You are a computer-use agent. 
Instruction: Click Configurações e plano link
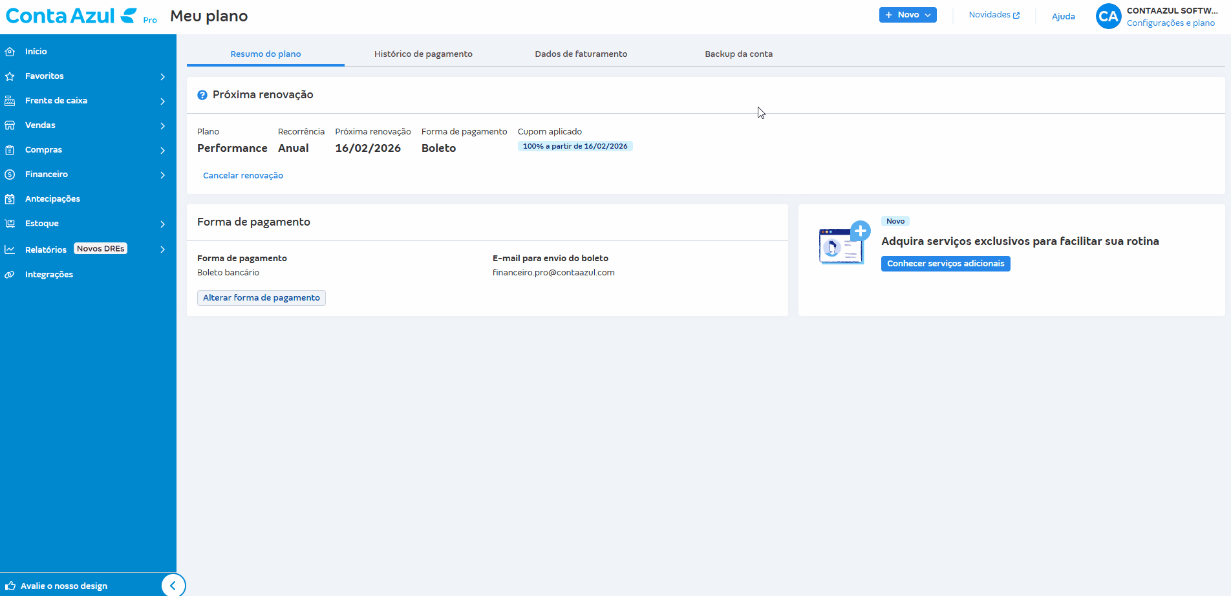pyautogui.click(x=1171, y=23)
